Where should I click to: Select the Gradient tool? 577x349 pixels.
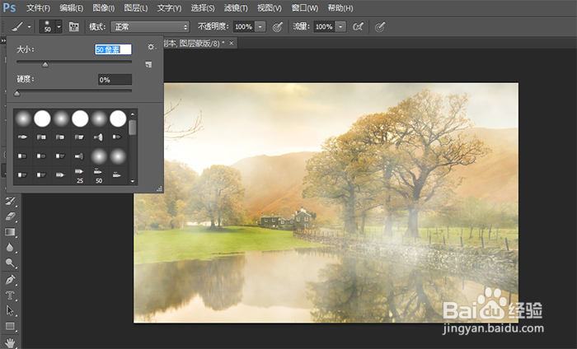(x=10, y=232)
